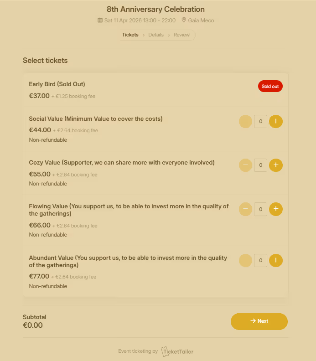
Task: Click the location pin near Gaia Meco
Action: [x=184, y=20]
